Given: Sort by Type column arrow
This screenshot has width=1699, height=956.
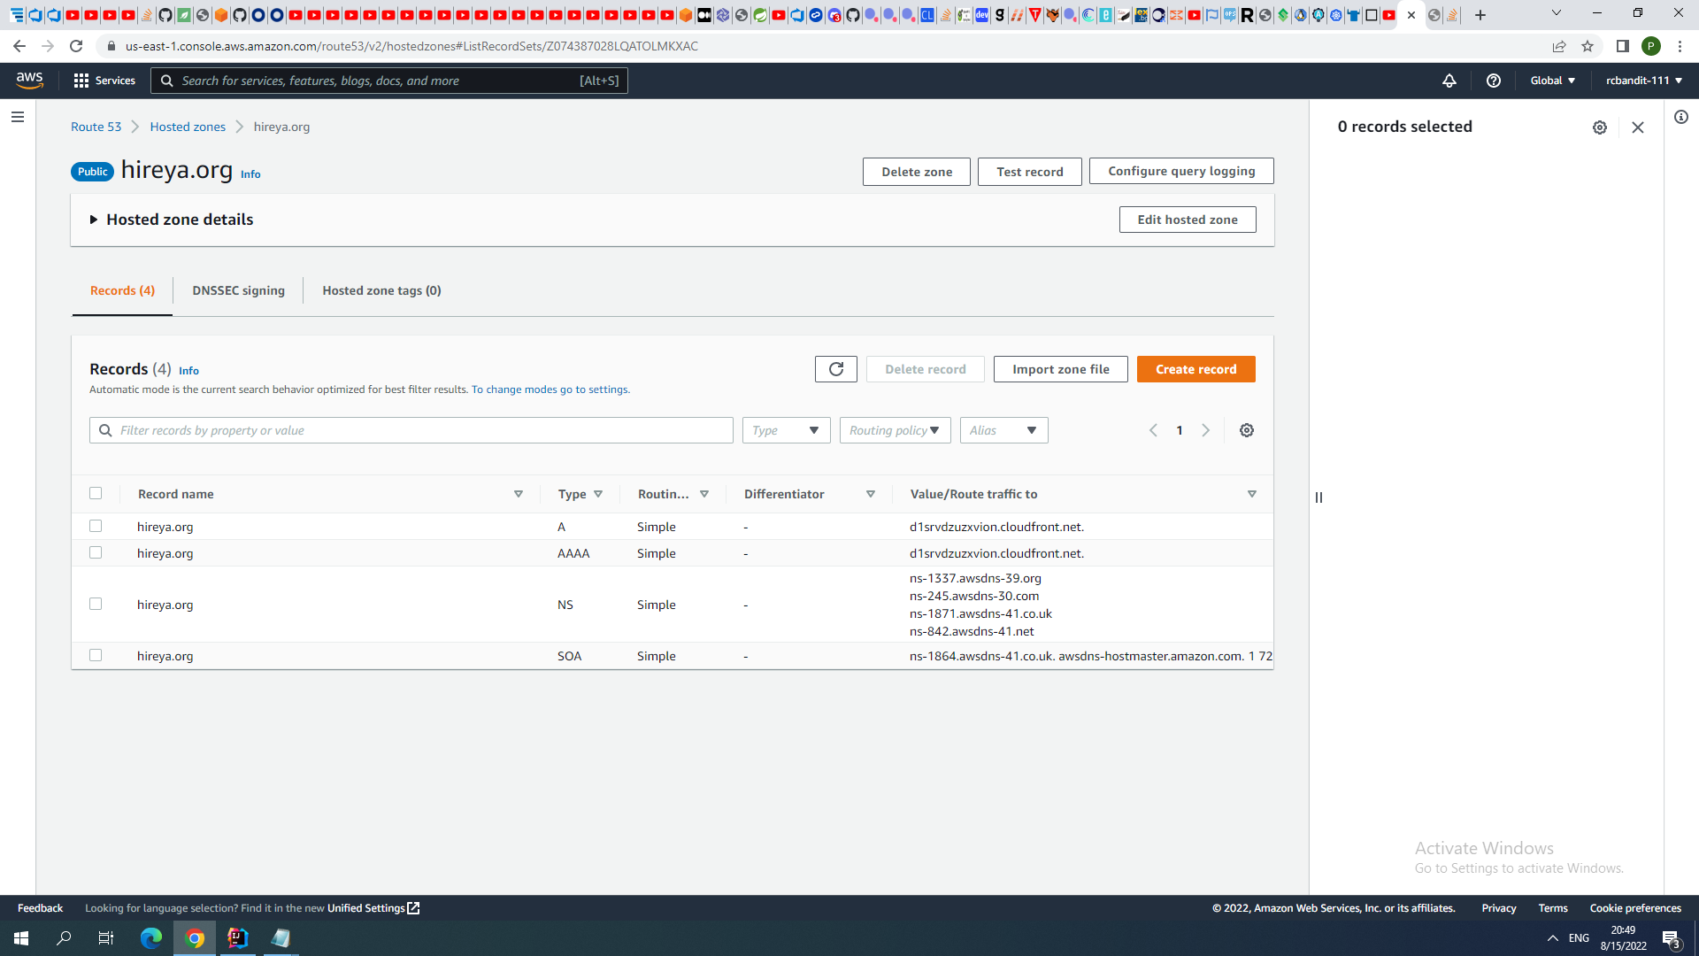Looking at the screenshot, I should pos(598,494).
